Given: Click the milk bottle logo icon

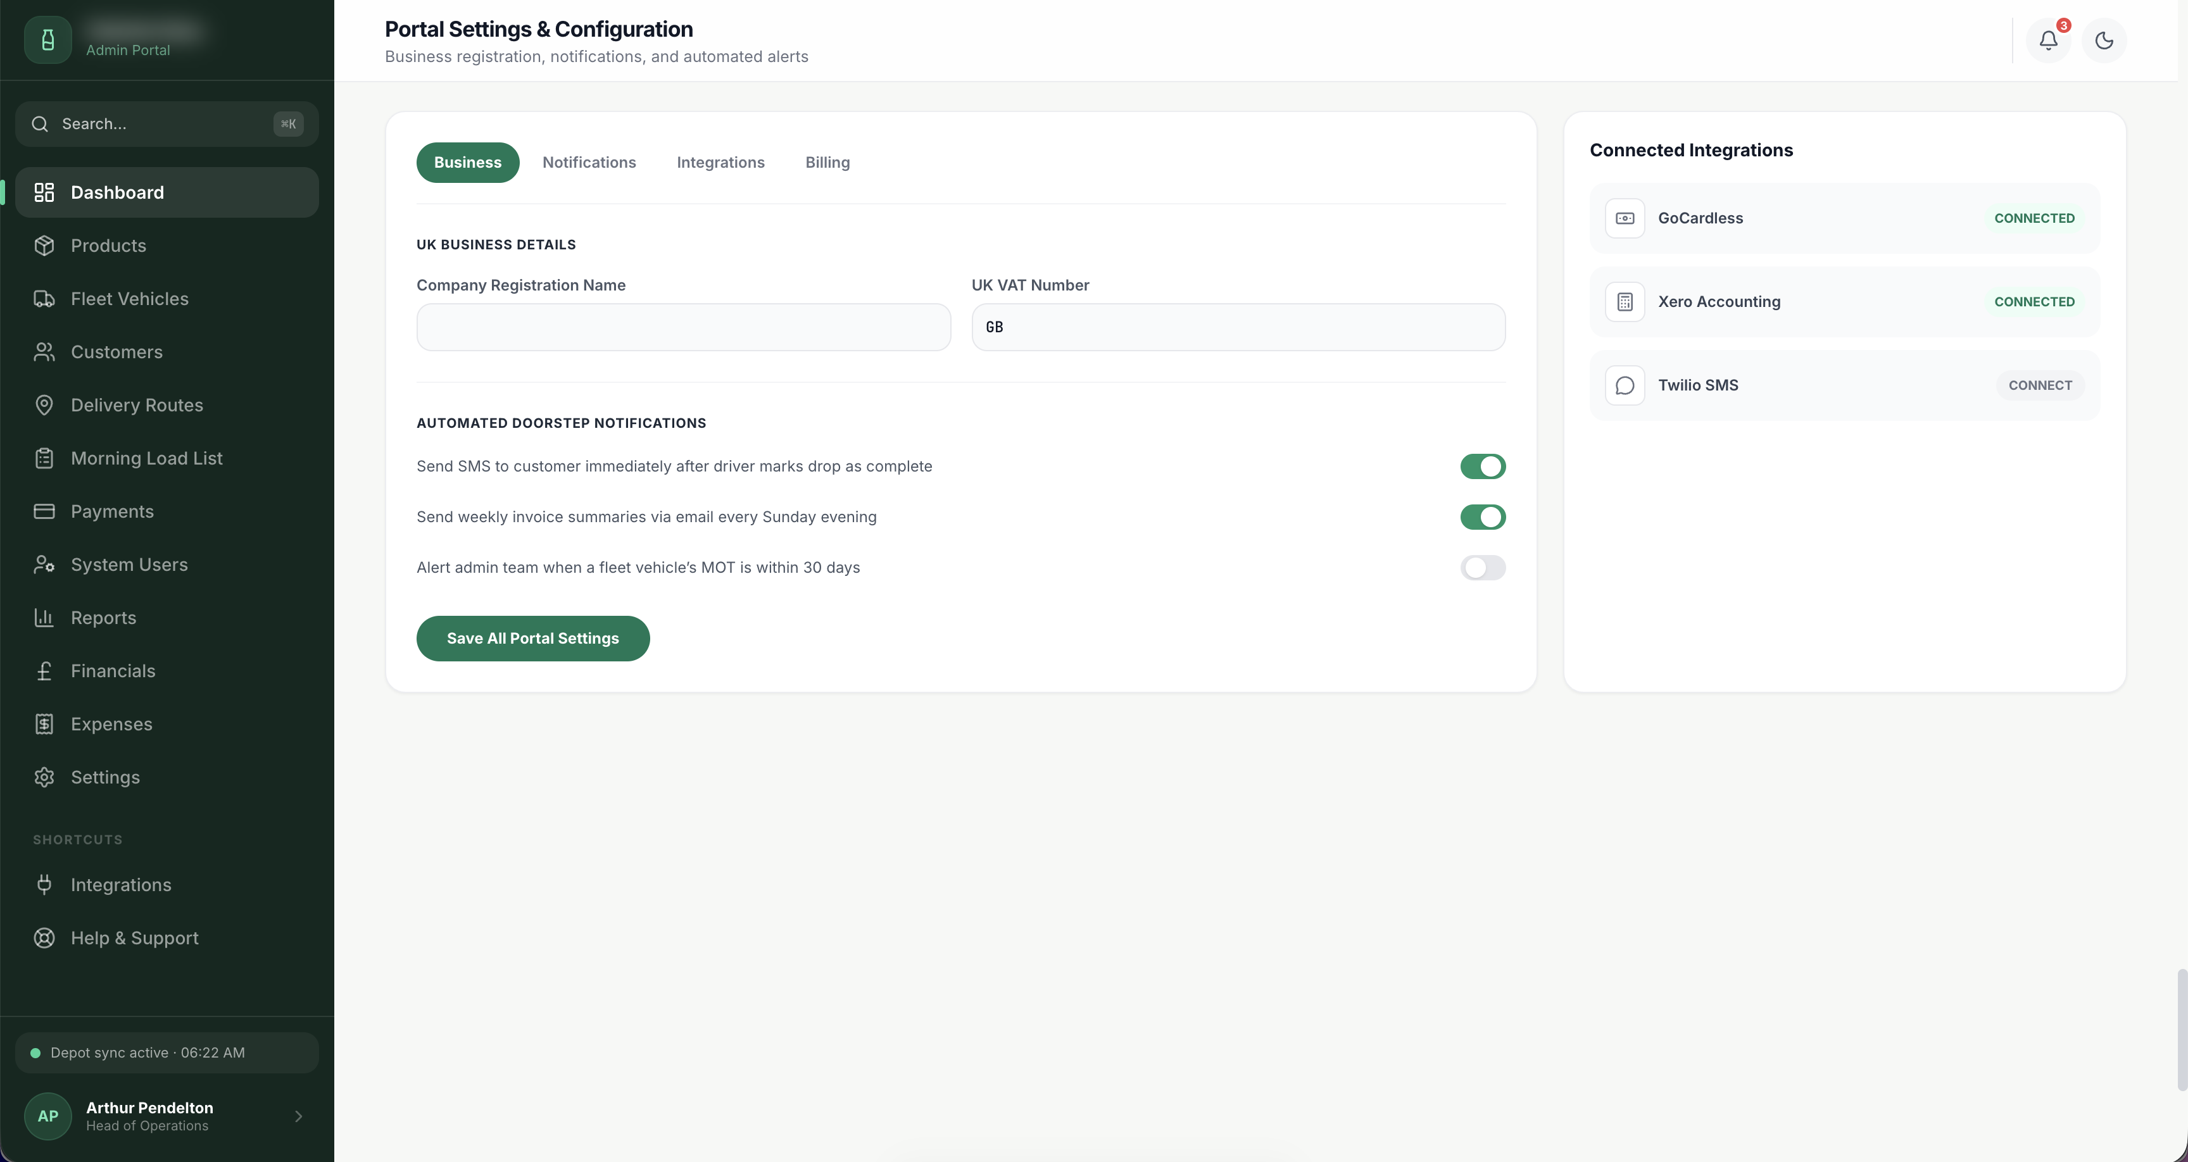Looking at the screenshot, I should click(47, 40).
